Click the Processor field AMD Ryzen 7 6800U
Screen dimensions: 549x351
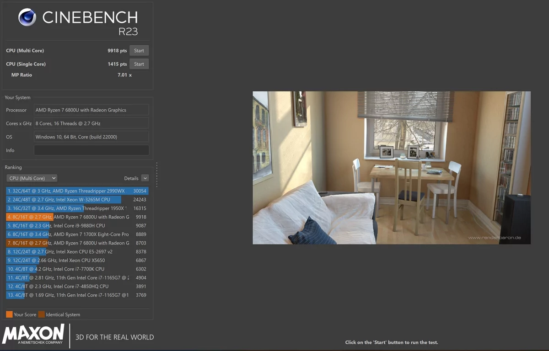tap(91, 110)
